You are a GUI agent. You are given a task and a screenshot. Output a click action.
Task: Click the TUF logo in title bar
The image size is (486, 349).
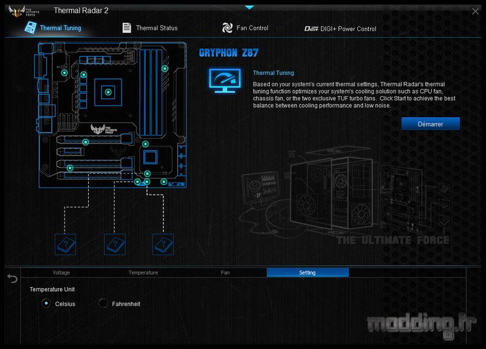tap(24, 12)
